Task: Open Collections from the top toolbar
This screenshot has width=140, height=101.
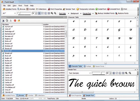Action: tap(41, 9)
